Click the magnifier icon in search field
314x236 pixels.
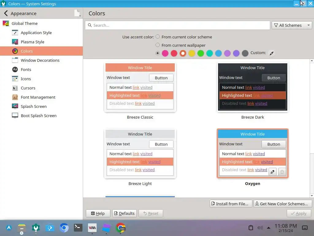90,25
